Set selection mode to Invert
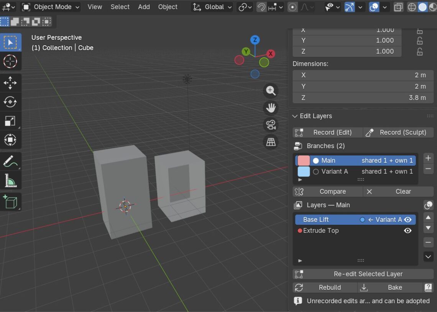437x312 pixels. [36, 21]
